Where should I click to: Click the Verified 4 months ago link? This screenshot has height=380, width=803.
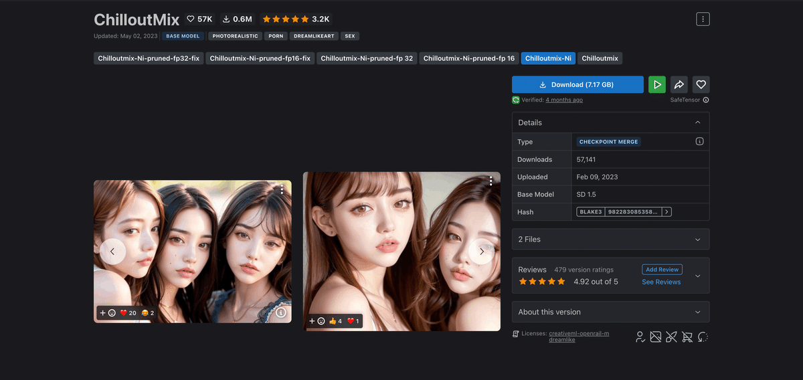(x=564, y=100)
